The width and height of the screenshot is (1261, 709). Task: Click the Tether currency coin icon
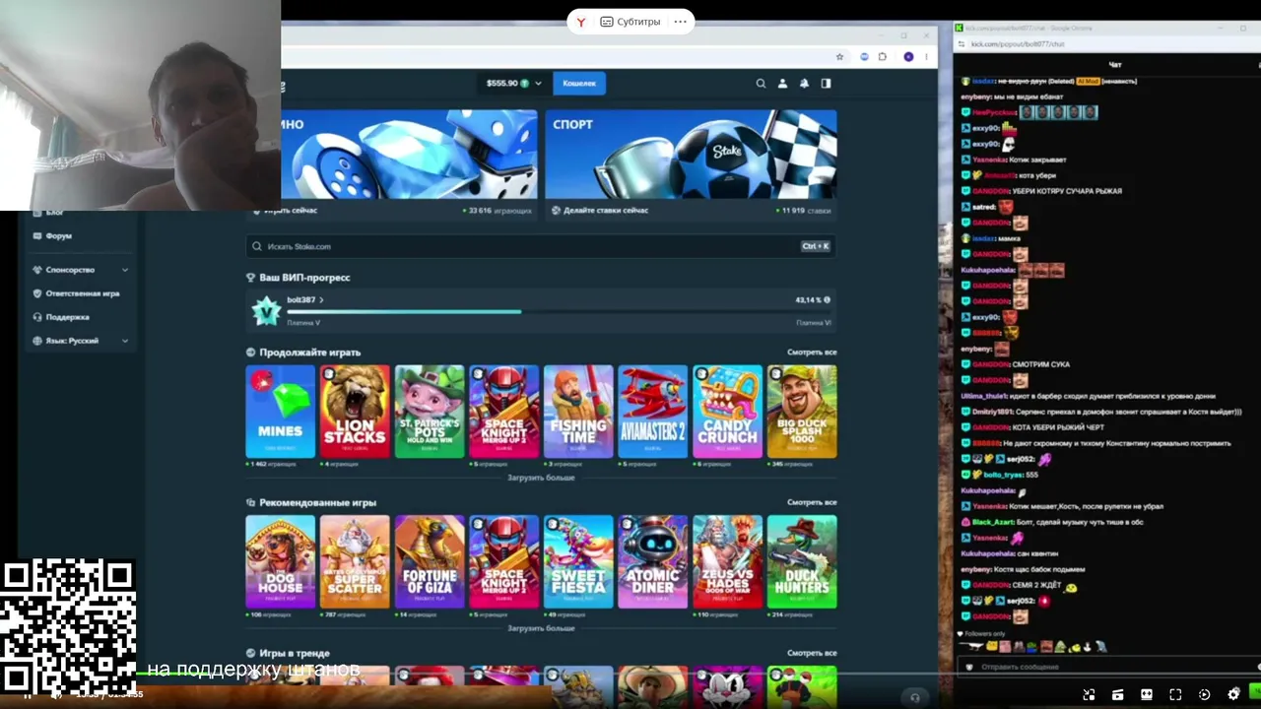(x=524, y=84)
